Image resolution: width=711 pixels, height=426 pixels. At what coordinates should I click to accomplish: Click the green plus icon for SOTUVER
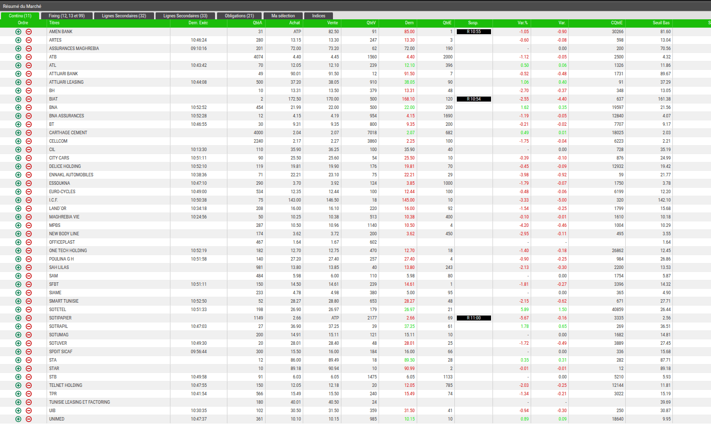click(18, 343)
